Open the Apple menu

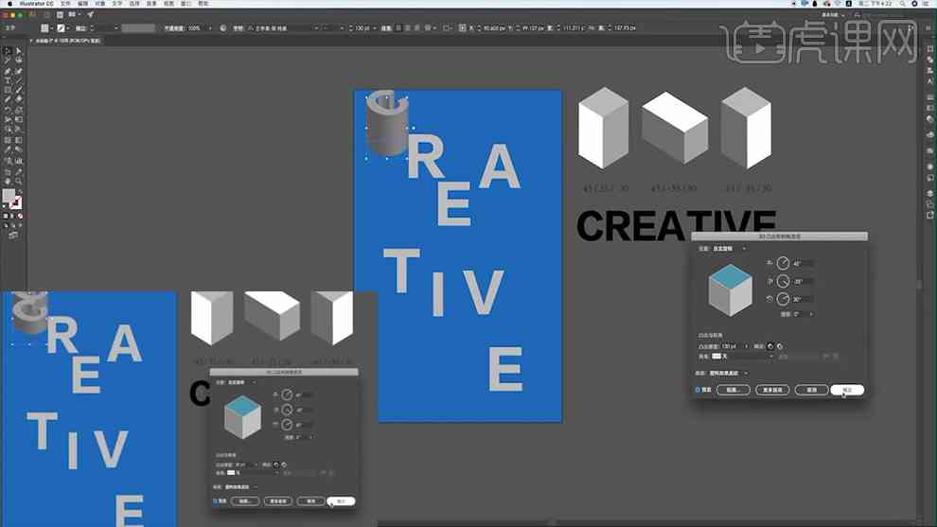tap(9, 4)
